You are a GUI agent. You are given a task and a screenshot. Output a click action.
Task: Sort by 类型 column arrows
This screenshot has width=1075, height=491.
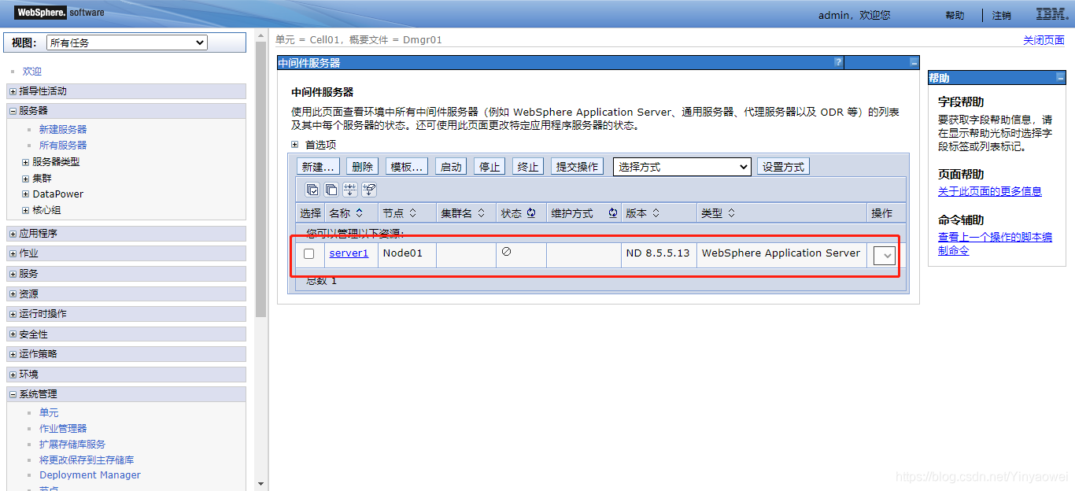click(731, 213)
